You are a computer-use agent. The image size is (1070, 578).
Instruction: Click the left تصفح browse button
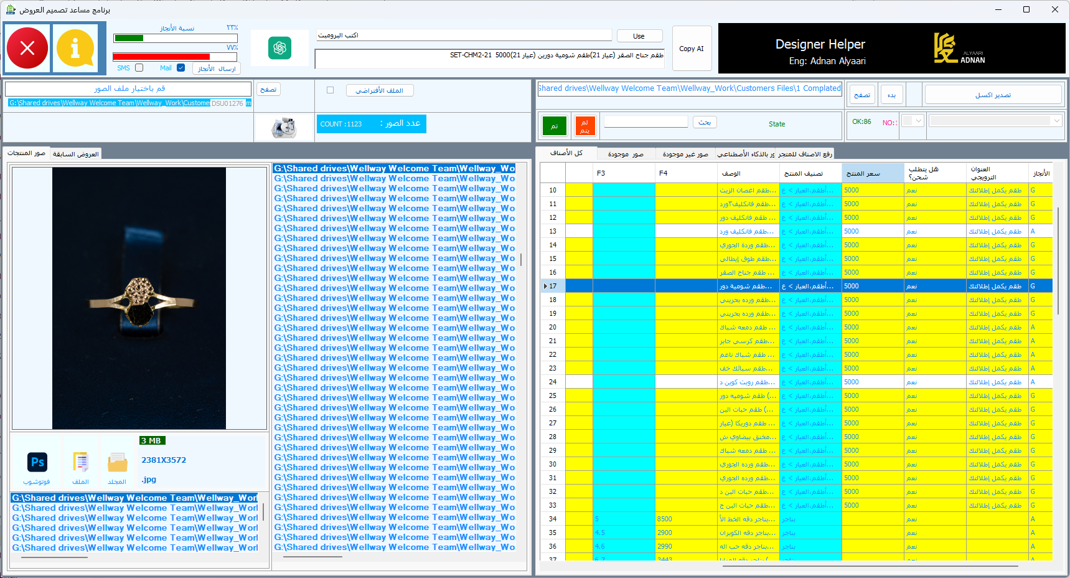pyautogui.click(x=268, y=90)
